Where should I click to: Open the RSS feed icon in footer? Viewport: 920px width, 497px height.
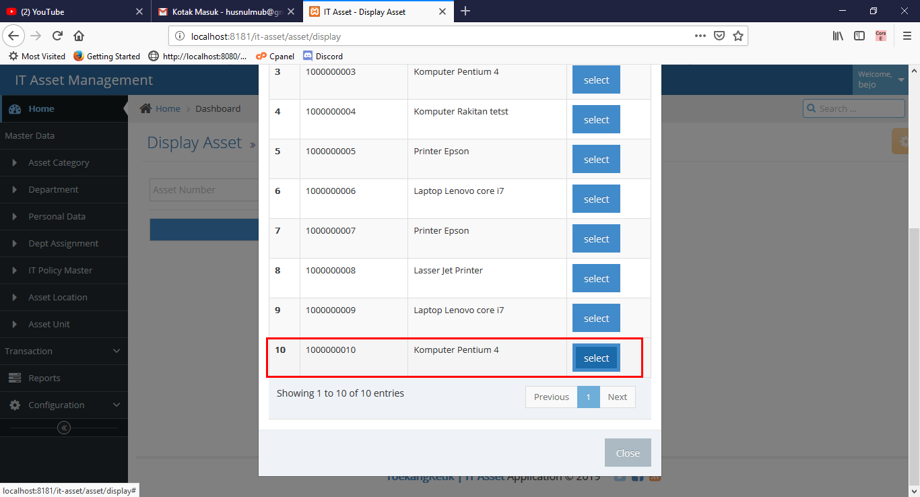tap(655, 475)
